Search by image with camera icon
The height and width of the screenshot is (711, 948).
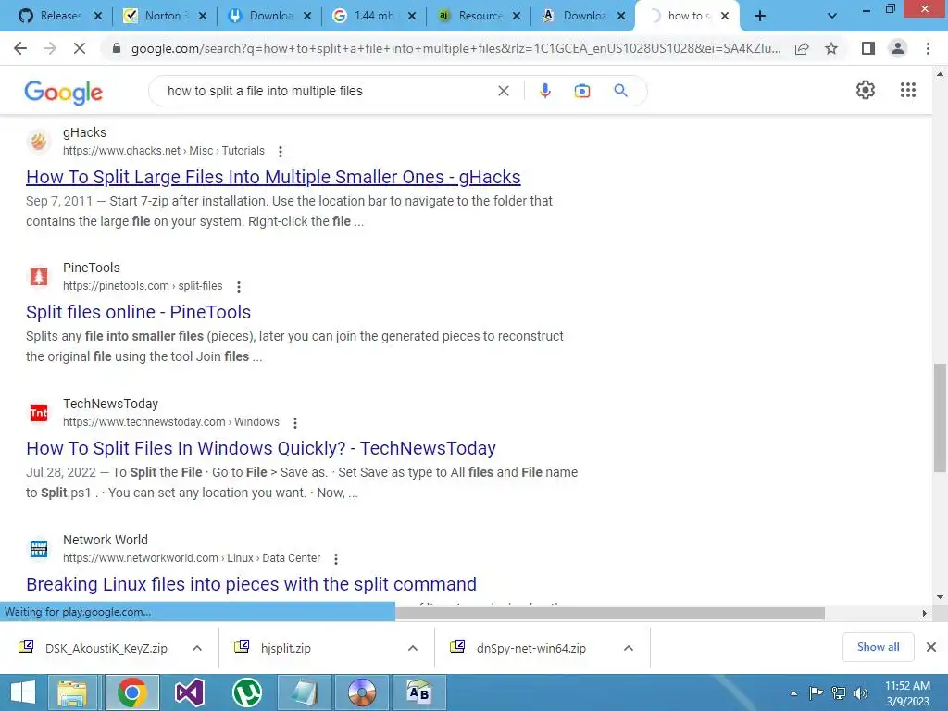click(582, 91)
